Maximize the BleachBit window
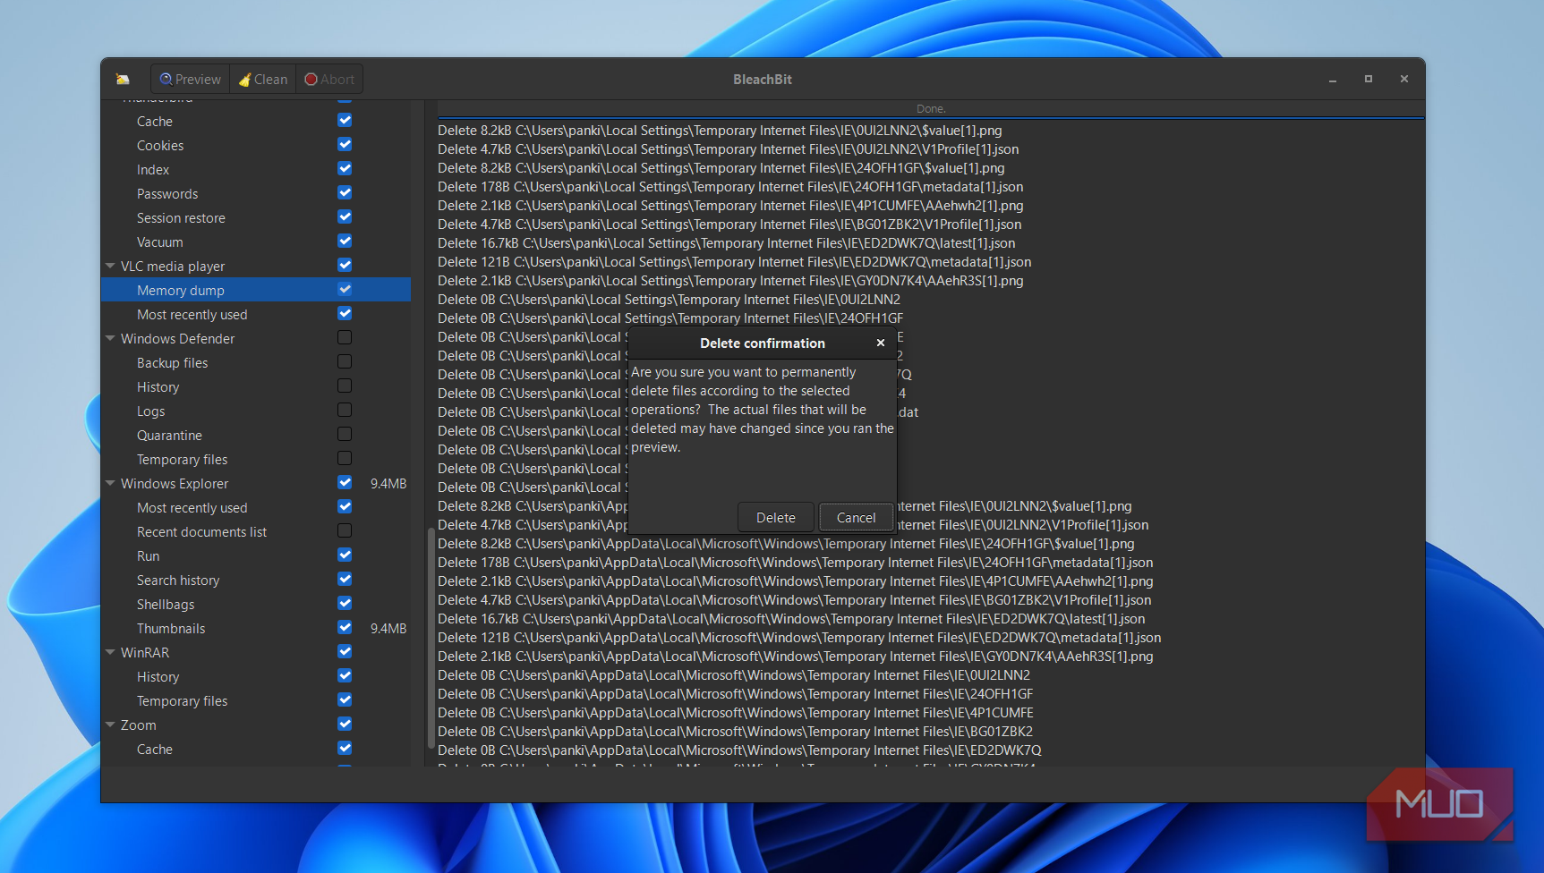The image size is (1544, 873). [x=1369, y=80]
